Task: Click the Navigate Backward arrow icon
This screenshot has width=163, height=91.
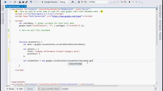Action: [5, 2]
